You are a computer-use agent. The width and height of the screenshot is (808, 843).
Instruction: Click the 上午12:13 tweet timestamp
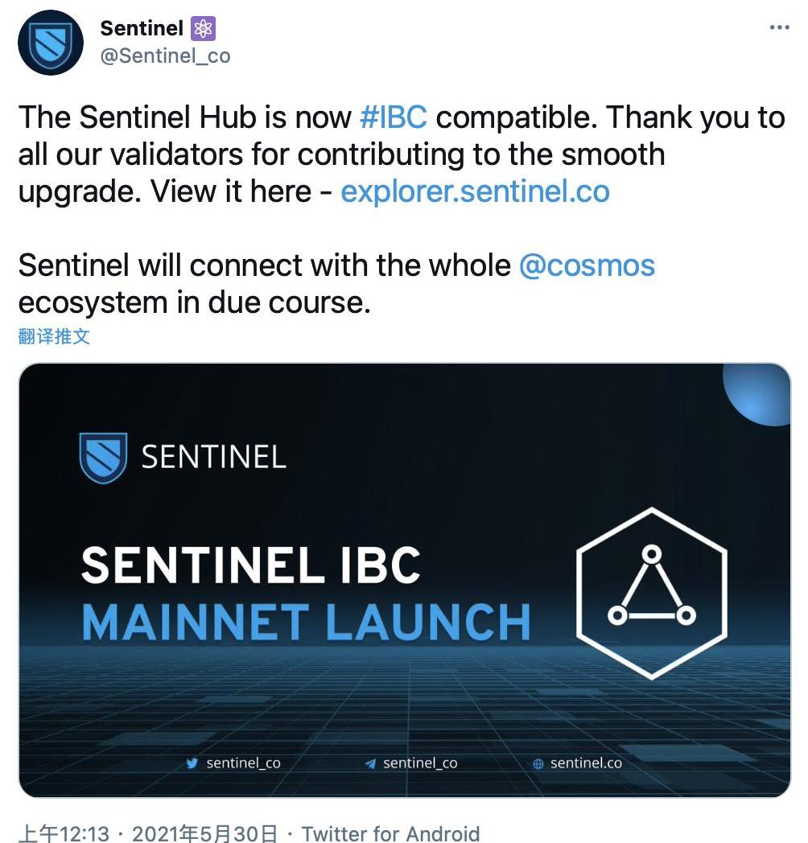click(64, 833)
